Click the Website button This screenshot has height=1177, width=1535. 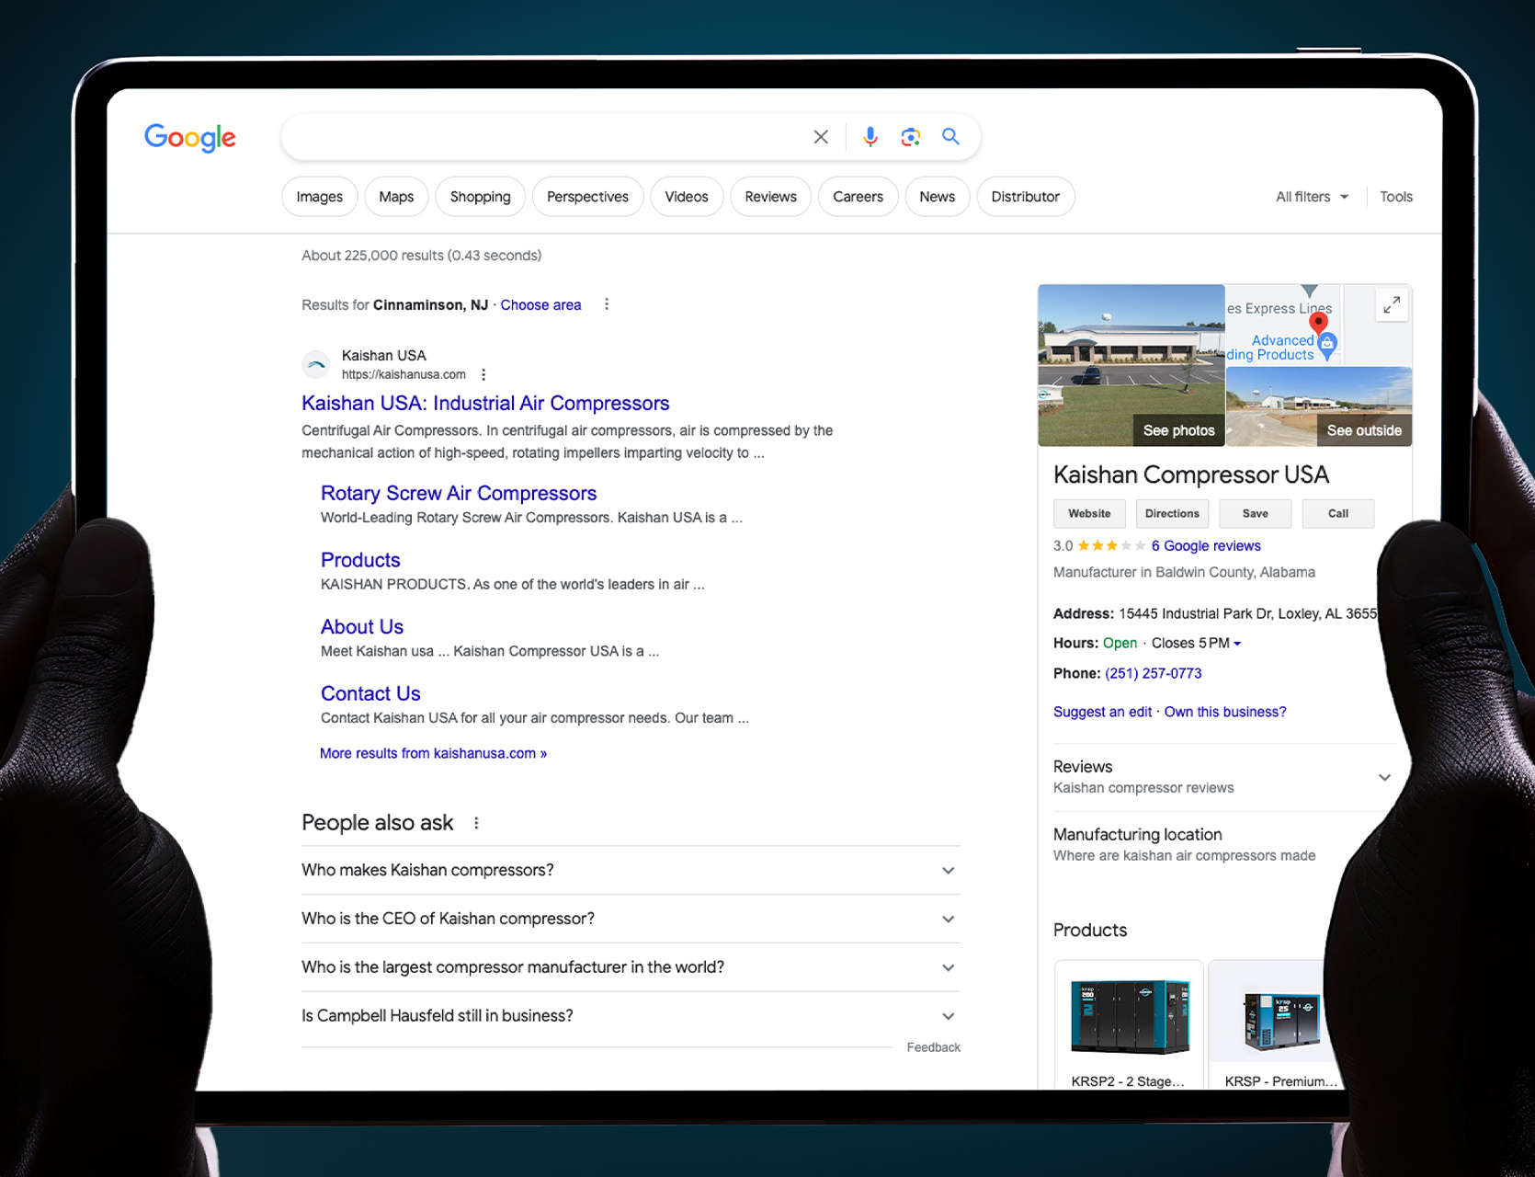[1089, 514]
